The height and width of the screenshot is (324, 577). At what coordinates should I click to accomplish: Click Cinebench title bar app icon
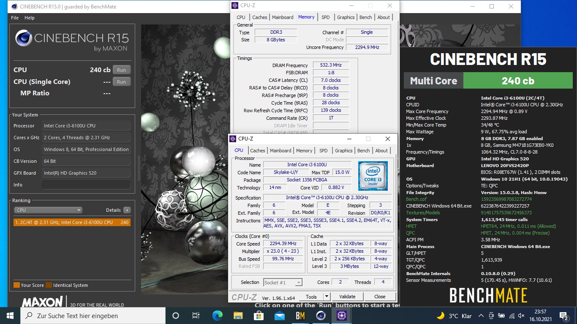14,7
